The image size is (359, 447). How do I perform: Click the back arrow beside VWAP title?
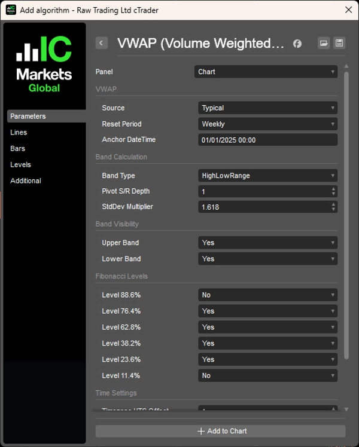click(x=102, y=43)
